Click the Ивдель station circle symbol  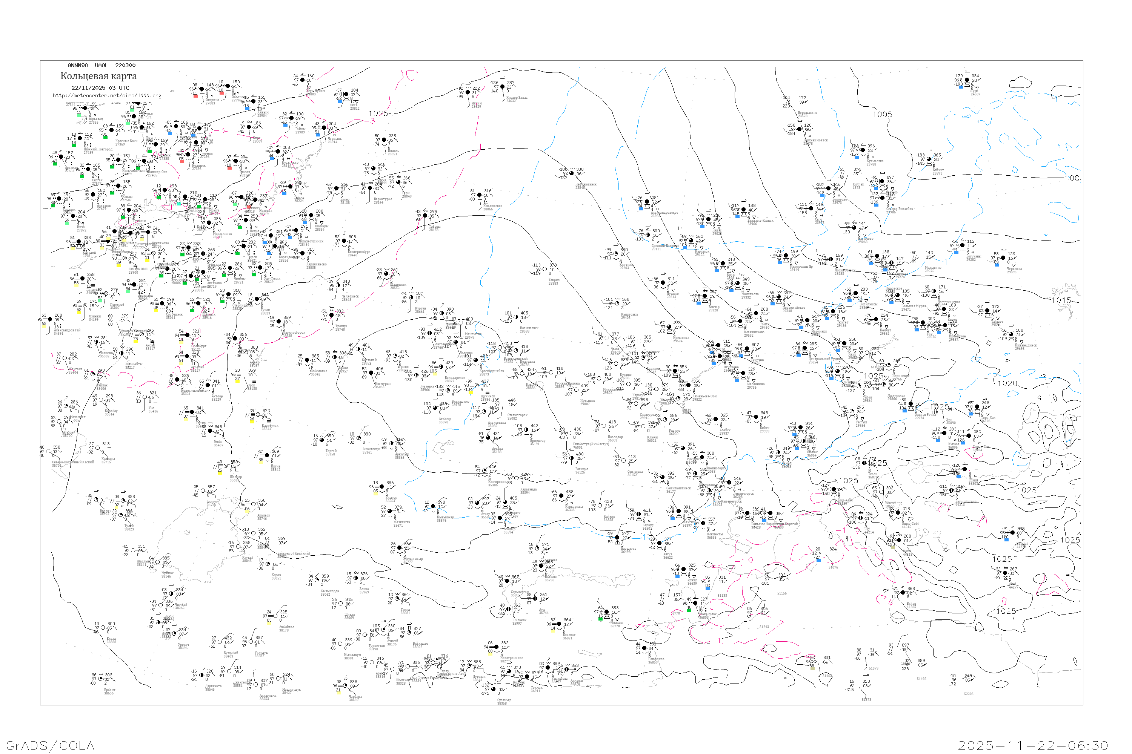click(384, 140)
